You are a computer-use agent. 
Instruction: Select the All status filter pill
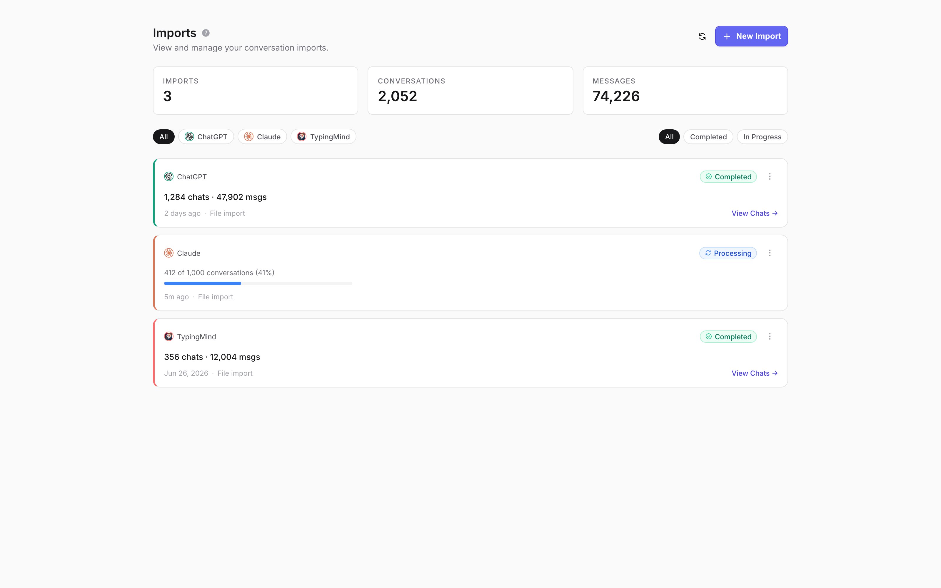point(669,136)
